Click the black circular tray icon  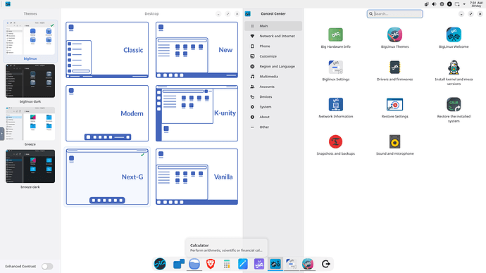click(x=449, y=4)
